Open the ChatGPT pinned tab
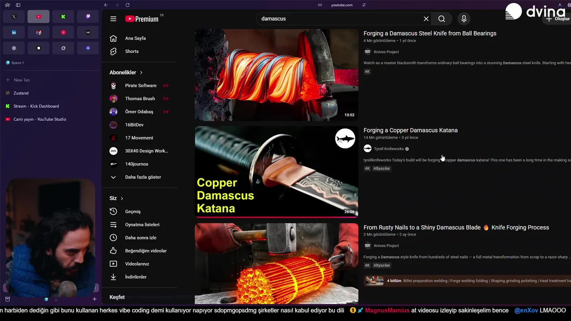 [x=14, y=48]
